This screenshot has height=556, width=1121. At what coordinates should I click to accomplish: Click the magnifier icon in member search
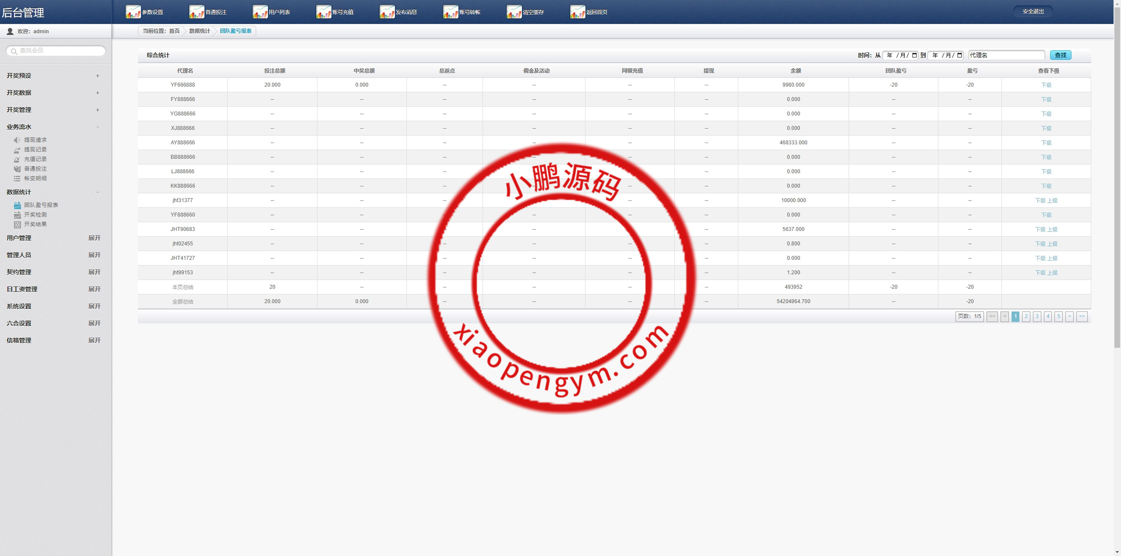tap(14, 51)
